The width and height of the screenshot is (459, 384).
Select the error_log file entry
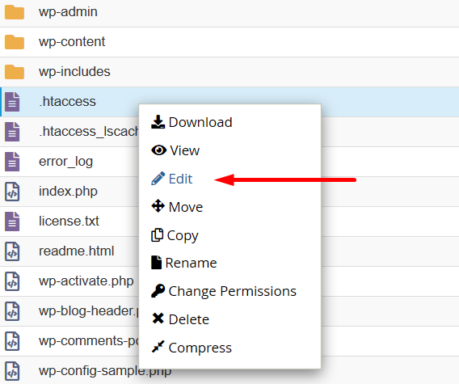[66, 162]
